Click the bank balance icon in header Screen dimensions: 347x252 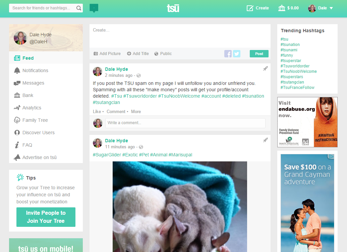(x=282, y=8)
